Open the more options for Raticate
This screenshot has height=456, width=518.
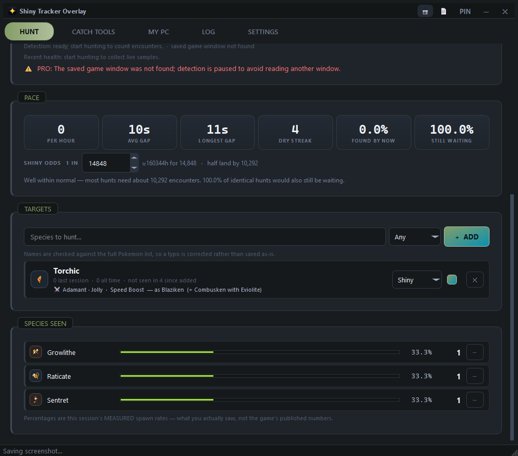(474, 376)
